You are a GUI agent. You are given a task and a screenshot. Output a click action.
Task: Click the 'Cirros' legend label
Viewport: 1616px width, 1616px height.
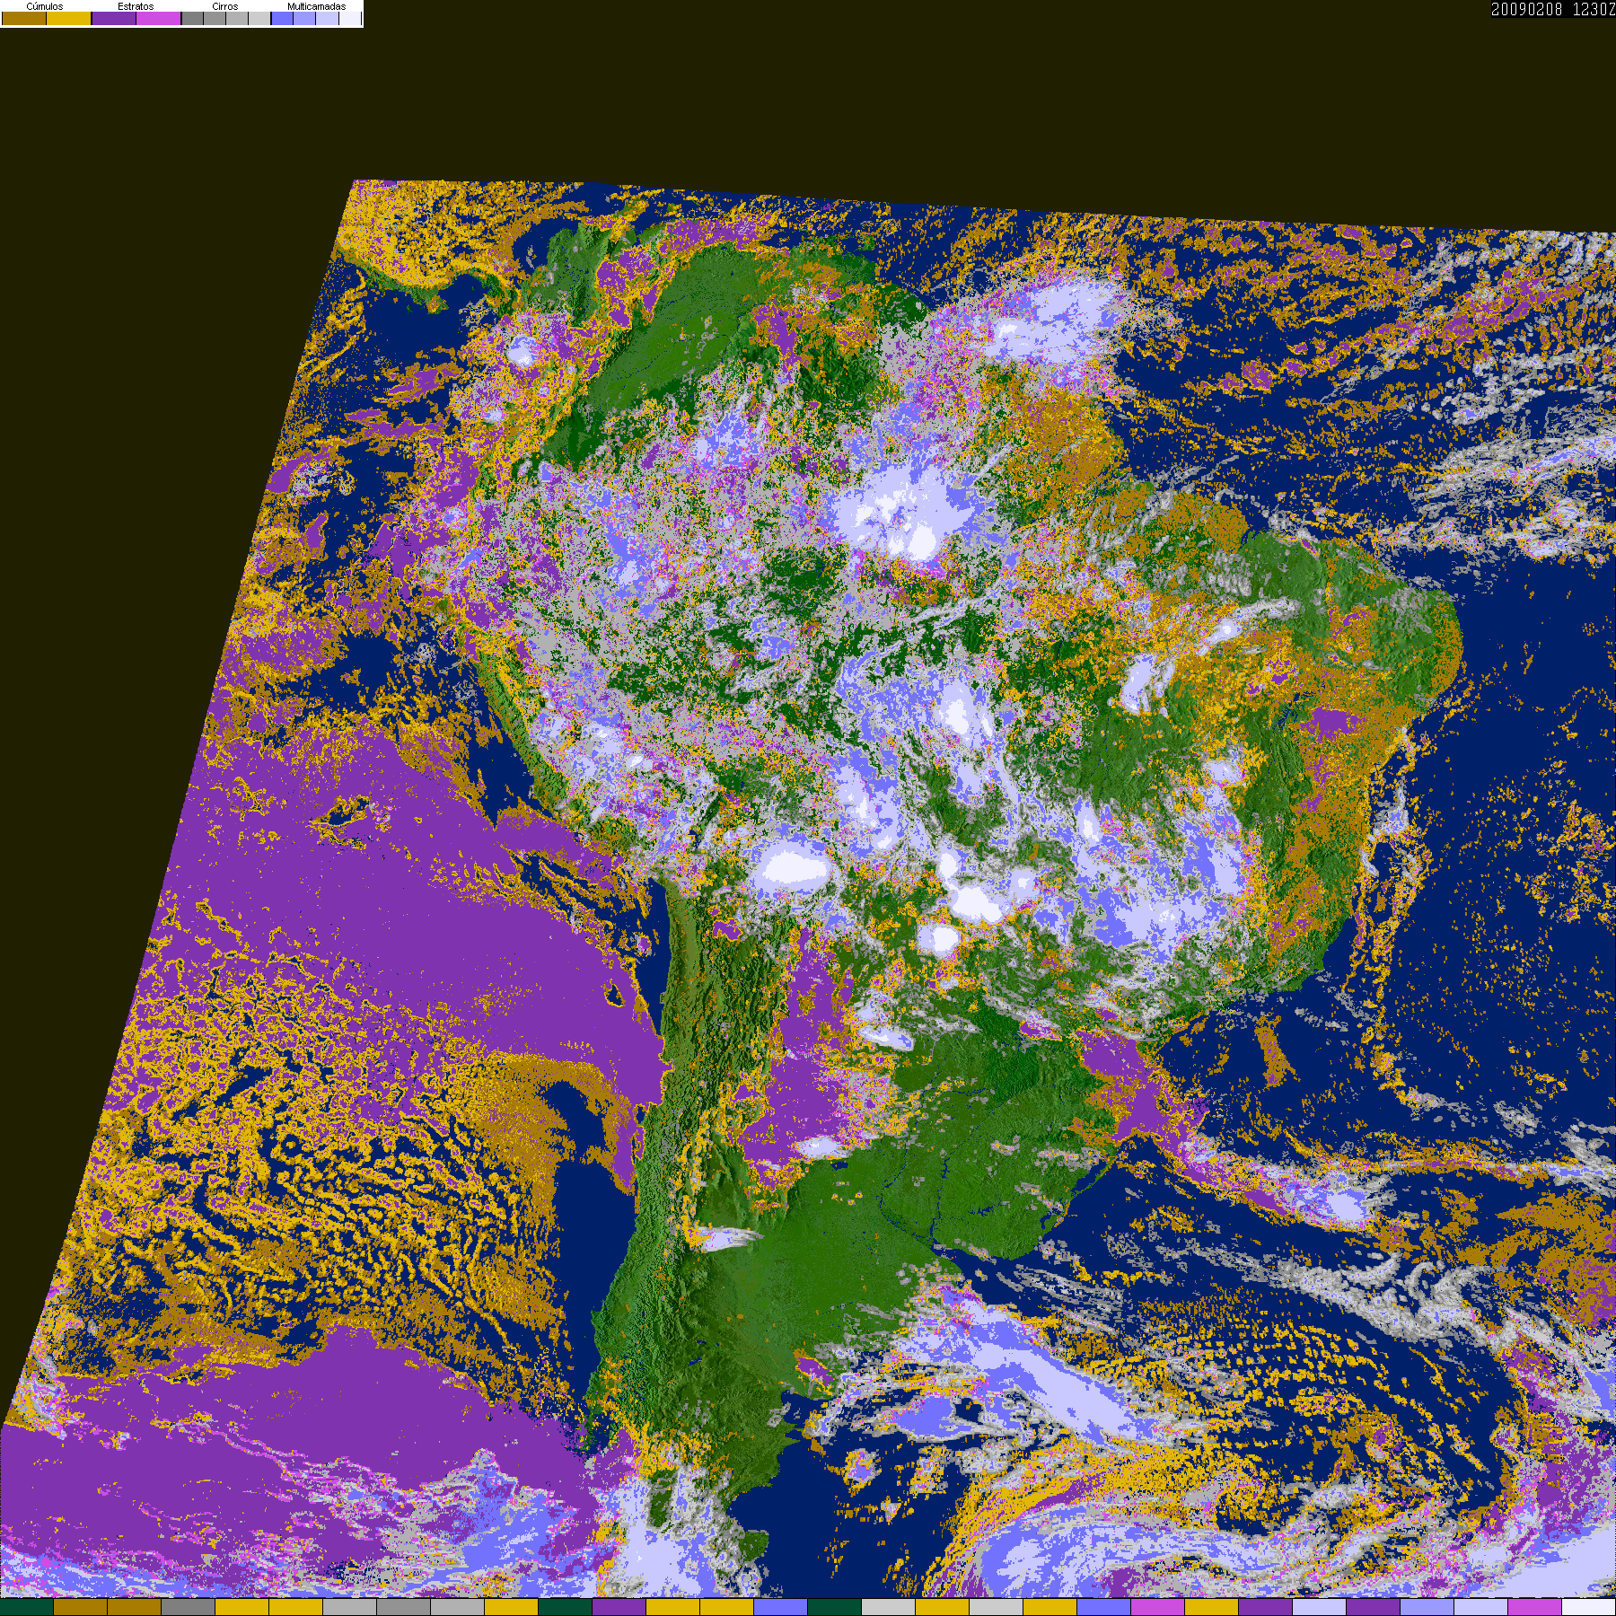225,6
